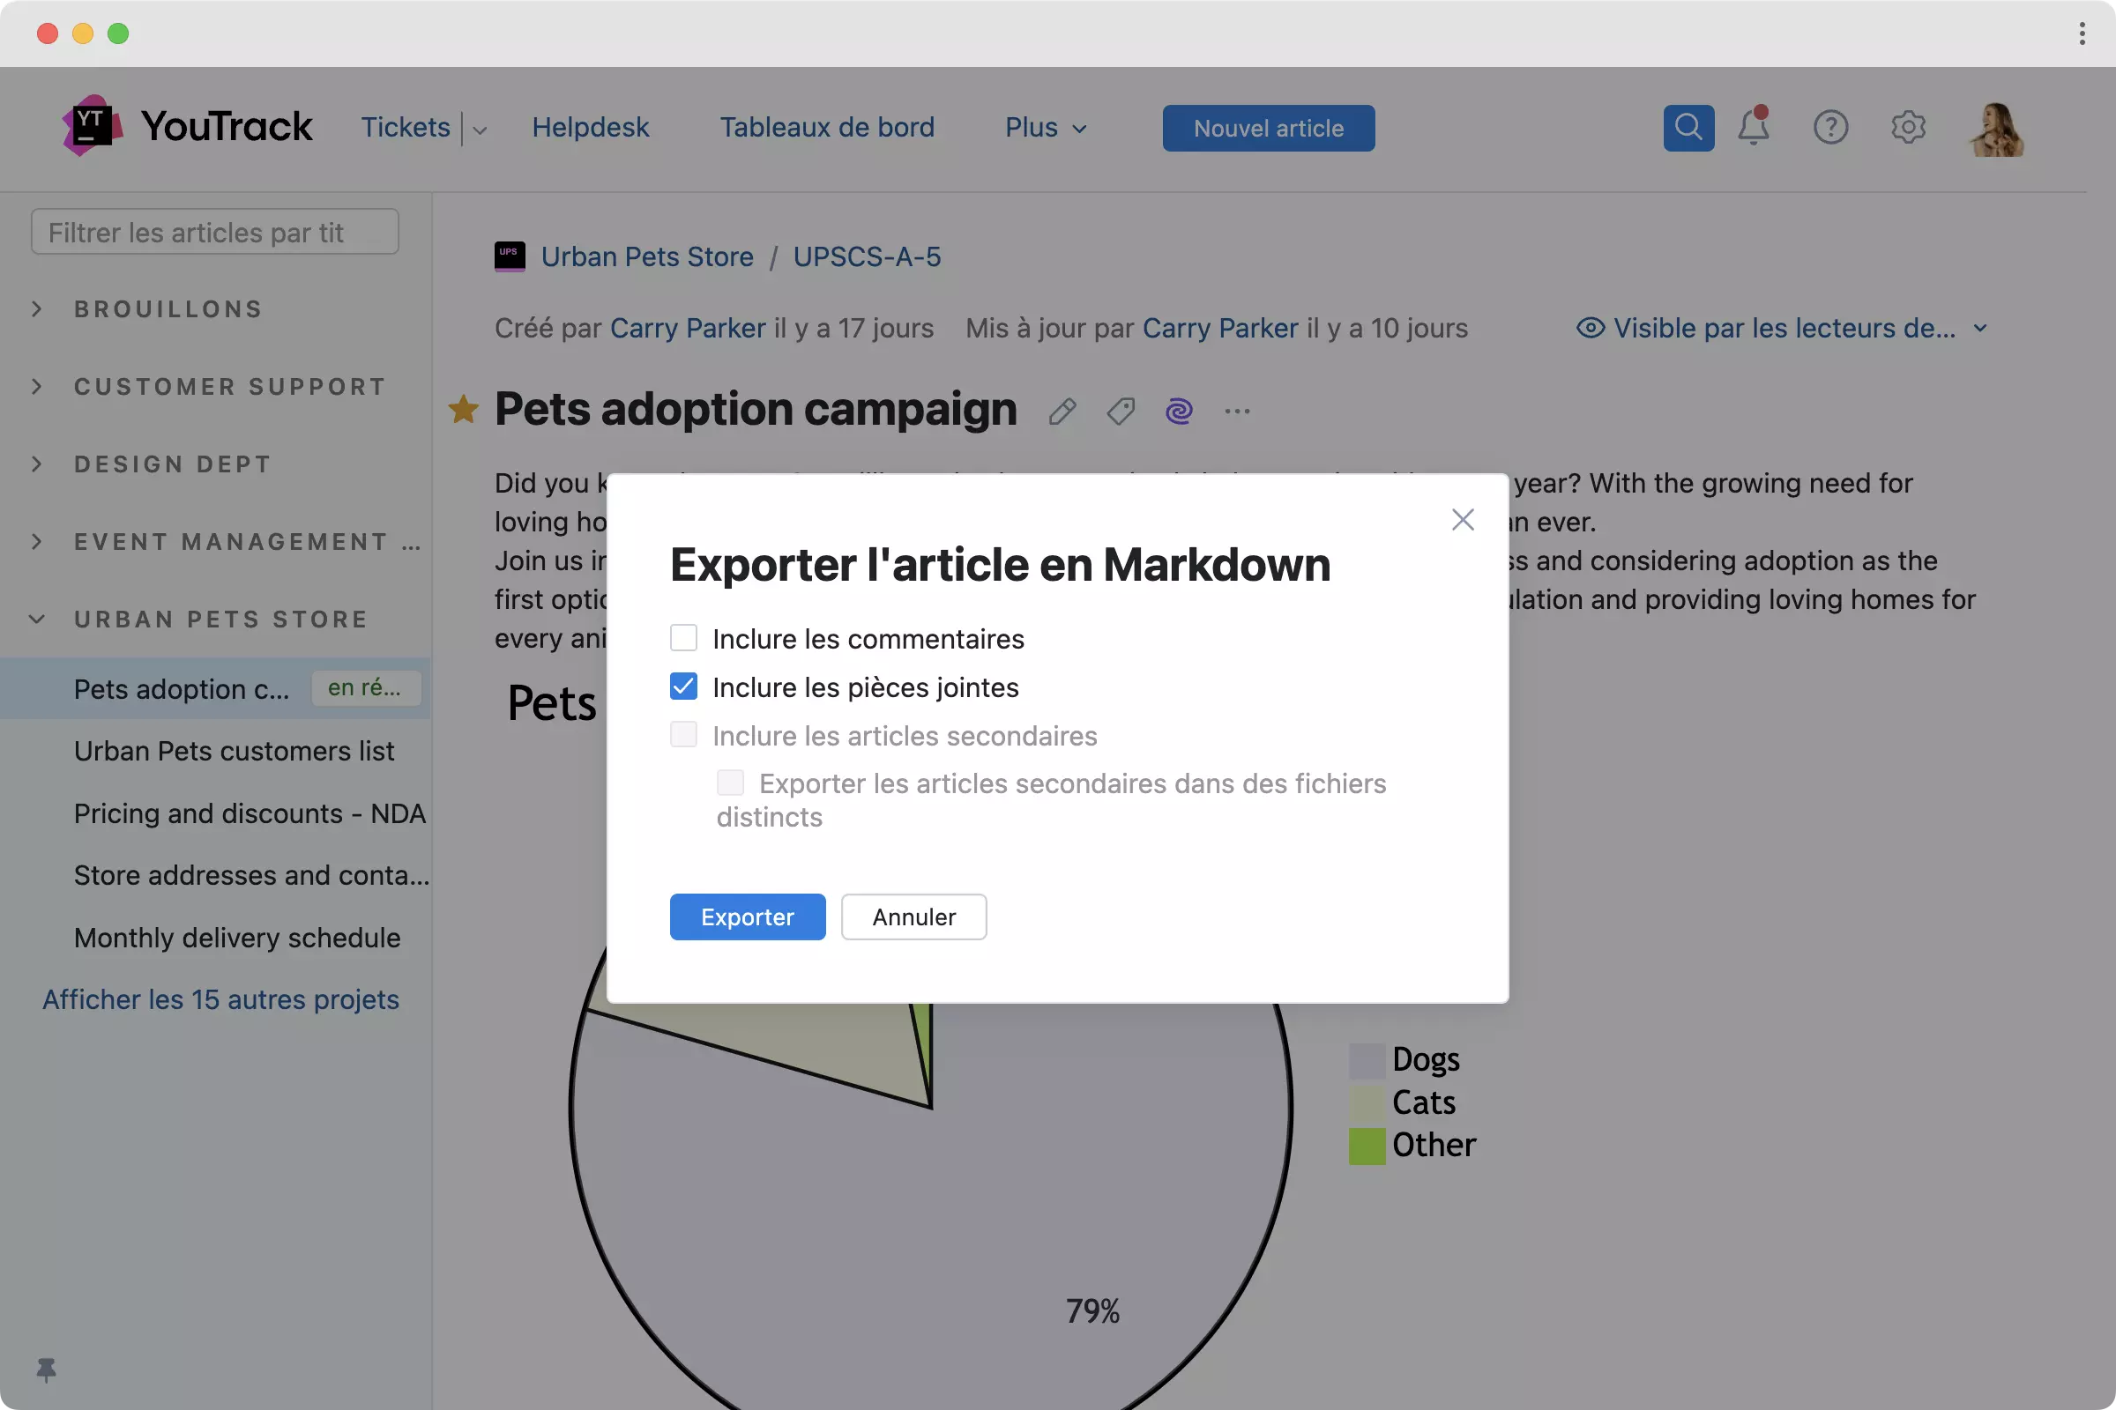Collapse the Urban Pets Store section

[x=37, y=620]
